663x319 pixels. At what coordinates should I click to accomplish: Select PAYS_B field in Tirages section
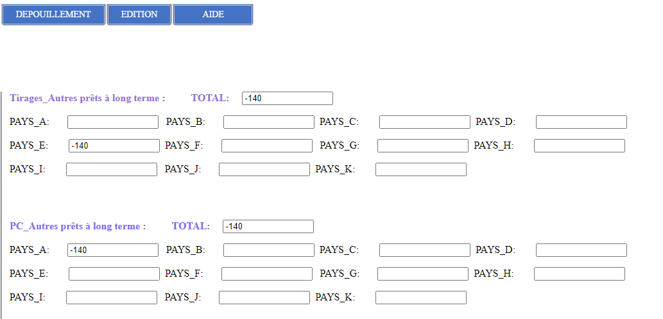269,122
